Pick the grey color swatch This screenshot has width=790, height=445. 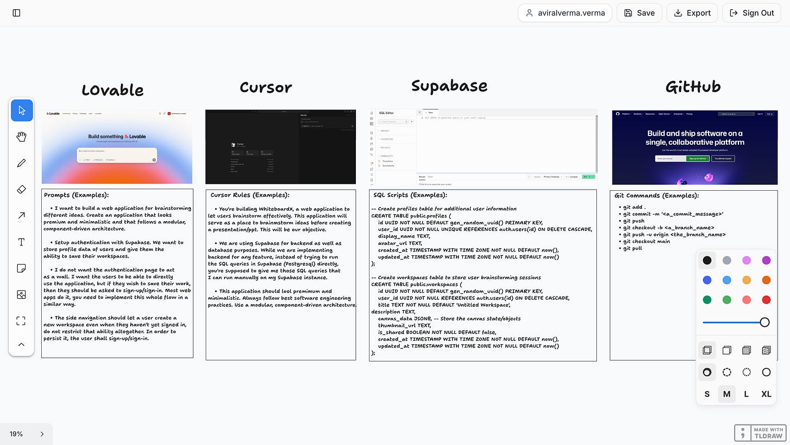pos(727,260)
